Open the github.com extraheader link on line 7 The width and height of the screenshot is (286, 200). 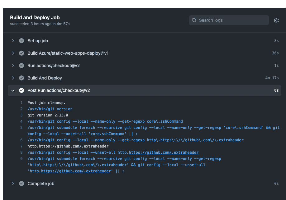(x=74, y=146)
